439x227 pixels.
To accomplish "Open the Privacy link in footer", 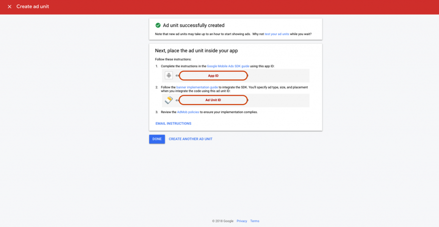I will coord(242,221).
